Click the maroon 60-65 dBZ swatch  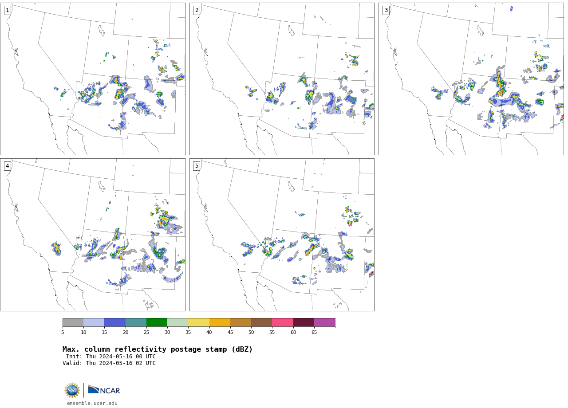(304, 322)
